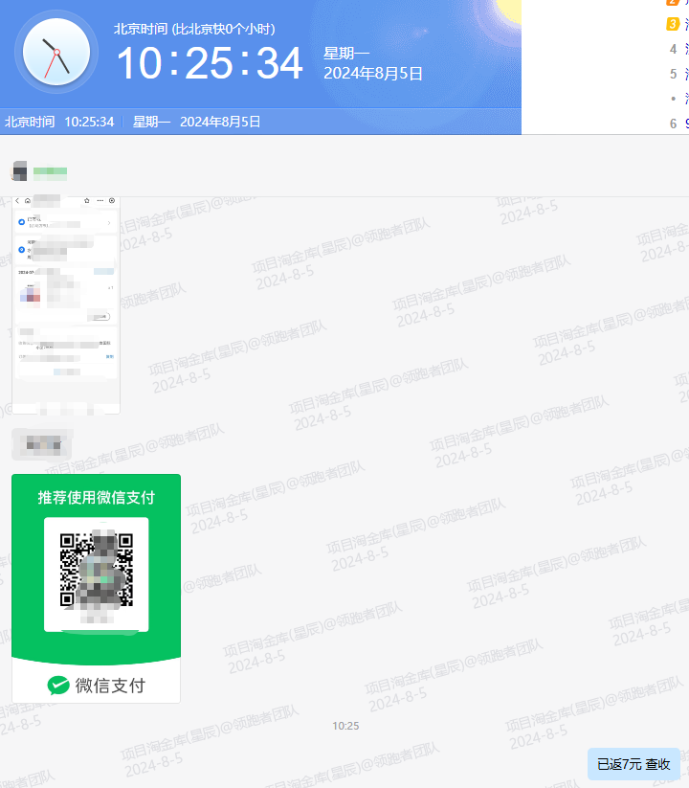Click the large '2024年8月5日' date text
This screenshot has height=788, width=689.
pyautogui.click(x=373, y=74)
